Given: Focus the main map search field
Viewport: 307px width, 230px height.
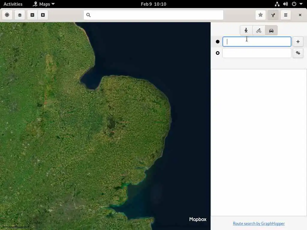Looking at the screenshot, I should [153, 15].
